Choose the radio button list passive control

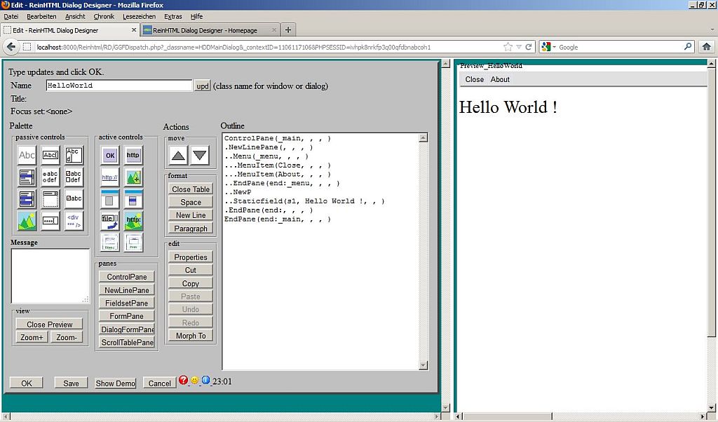click(x=50, y=177)
